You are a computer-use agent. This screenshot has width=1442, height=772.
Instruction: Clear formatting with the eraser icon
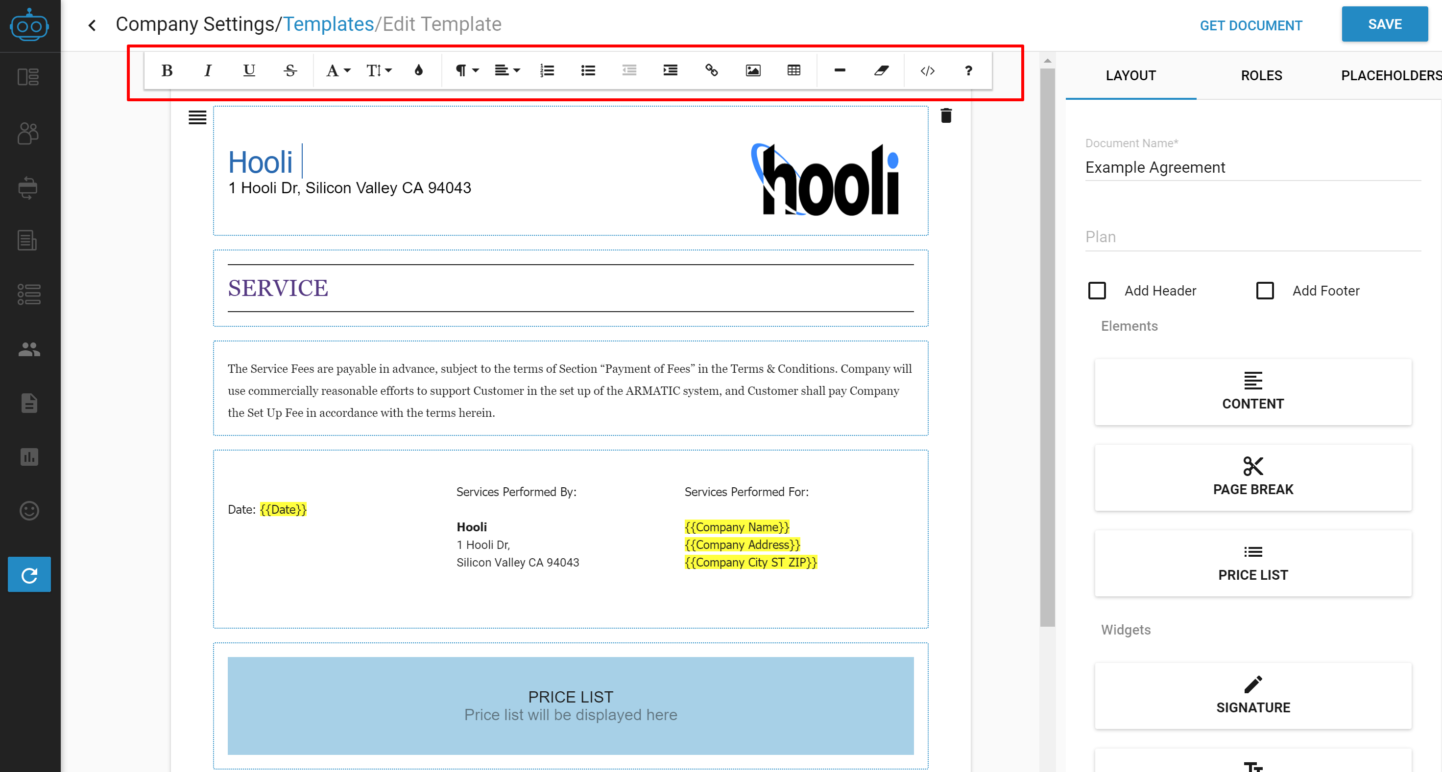click(x=881, y=70)
